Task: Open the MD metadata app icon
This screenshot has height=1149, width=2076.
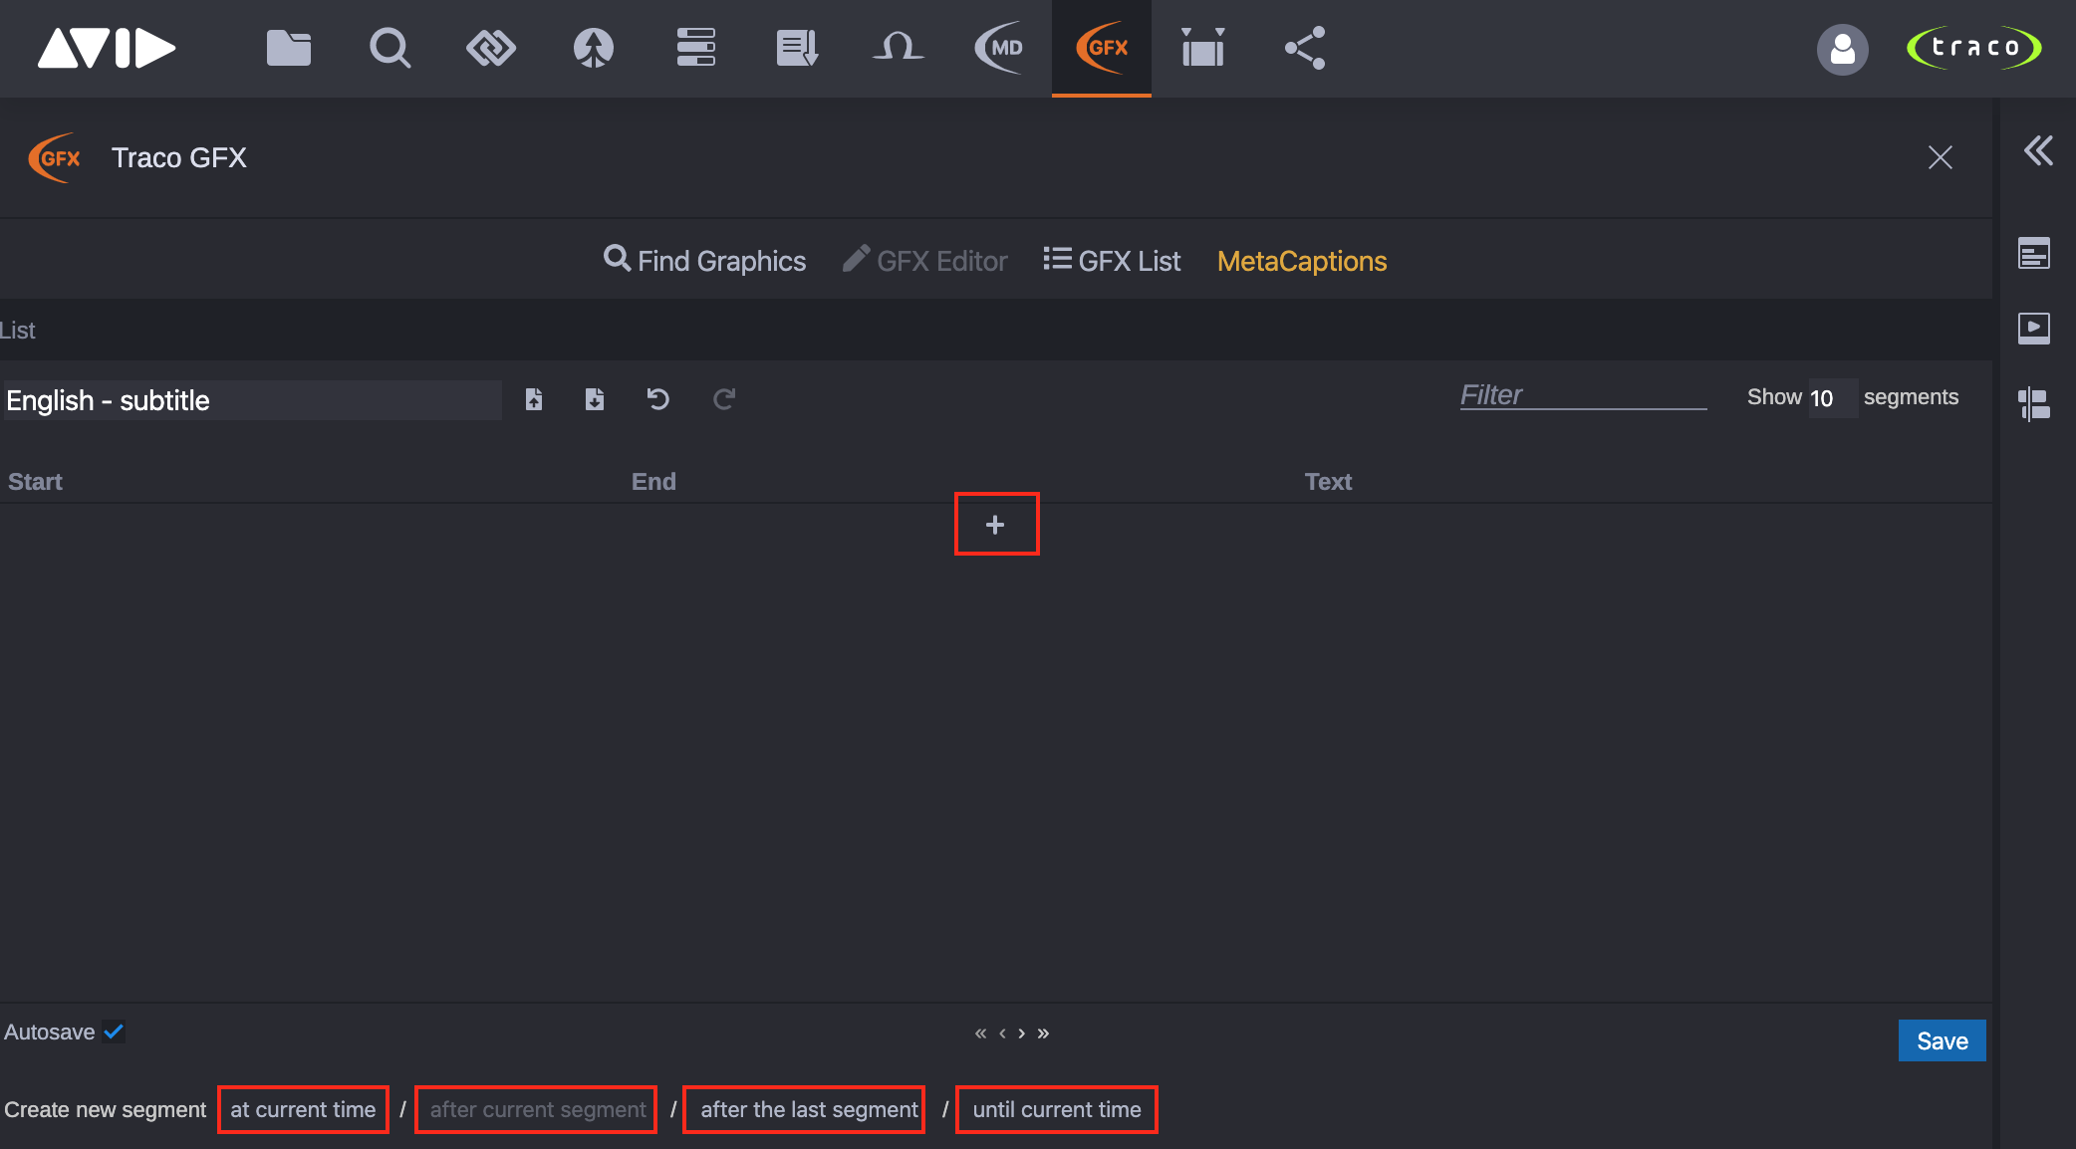Action: [x=1000, y=48]
